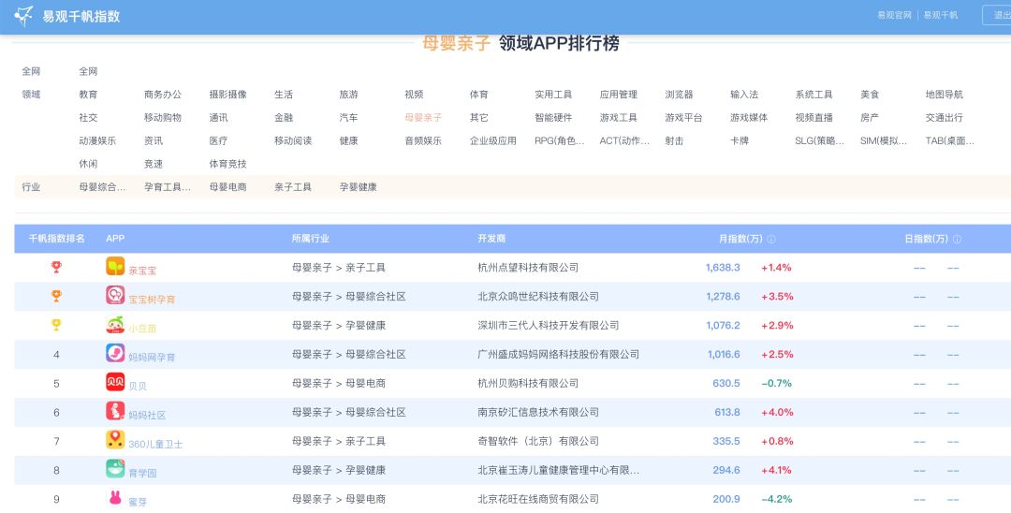The height and width of the screenshot is (513, 1011).
Task: Click the first-place trophy icon for 亲宝宝
Action: click(56, 267)
